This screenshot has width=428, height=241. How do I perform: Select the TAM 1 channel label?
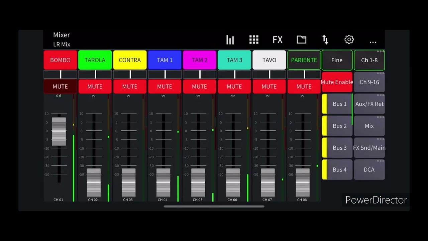click(165, 60)
